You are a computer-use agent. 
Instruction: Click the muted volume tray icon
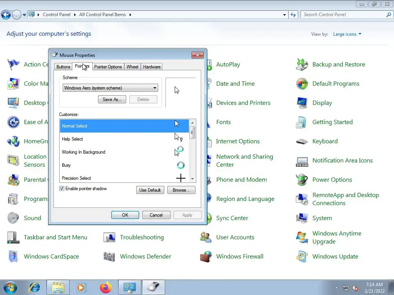(x=355, y=288)
